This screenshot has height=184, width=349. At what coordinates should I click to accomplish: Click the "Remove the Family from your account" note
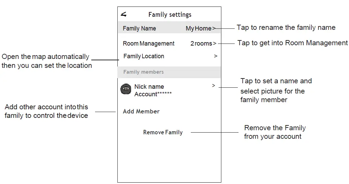click(275, 132)
